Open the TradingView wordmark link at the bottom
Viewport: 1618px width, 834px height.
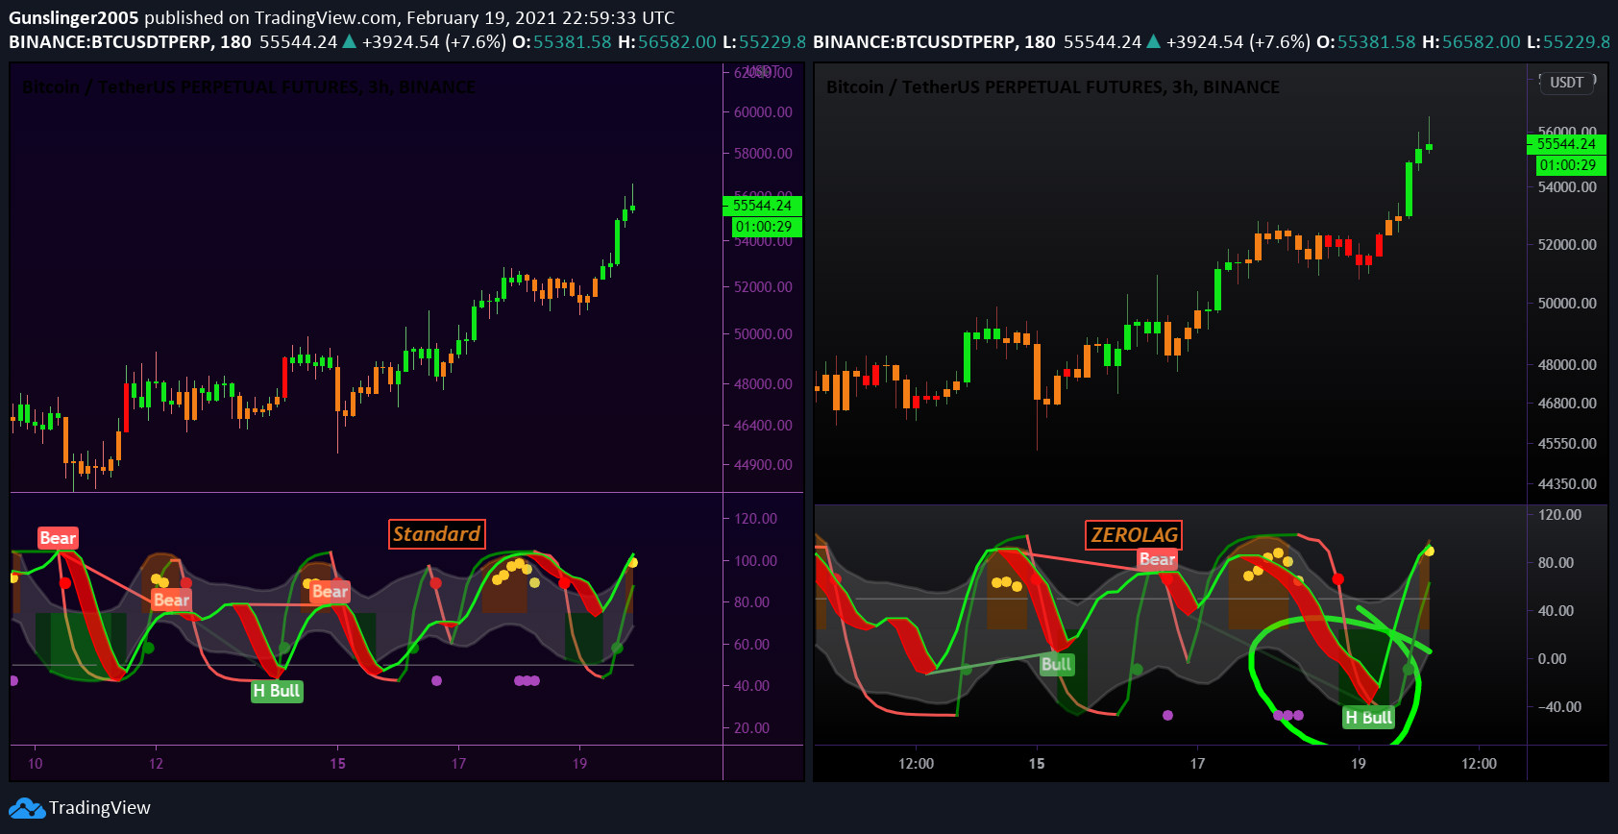(x=100, y=808)
